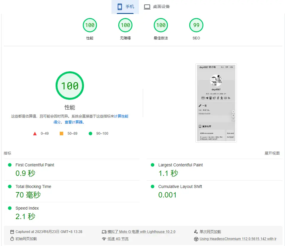This screenshot has width=285, height=246.
Task: Jump to the 无障碍 score gauge
Action: click(x=125, y=25)
